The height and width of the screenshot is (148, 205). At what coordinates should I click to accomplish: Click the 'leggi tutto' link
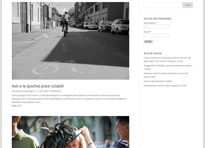pos(17,106)
